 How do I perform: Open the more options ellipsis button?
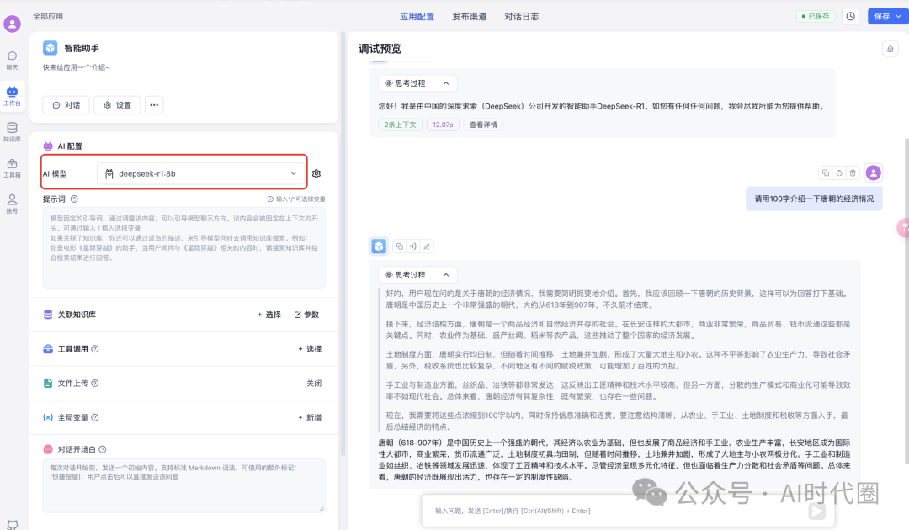[x=154, y=105]
